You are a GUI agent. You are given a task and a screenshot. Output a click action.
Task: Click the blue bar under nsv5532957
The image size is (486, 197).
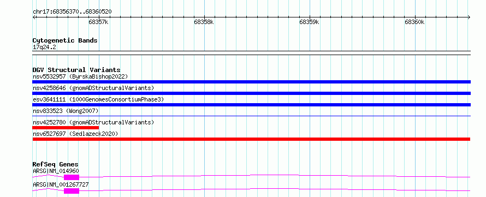[251, 82]
